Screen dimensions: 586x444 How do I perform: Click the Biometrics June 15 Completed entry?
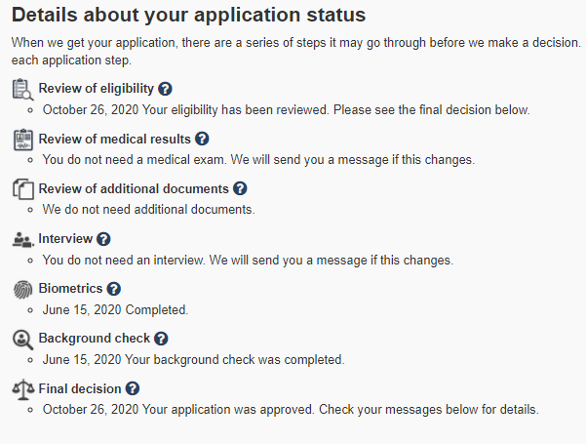click(x=115, y=309)
